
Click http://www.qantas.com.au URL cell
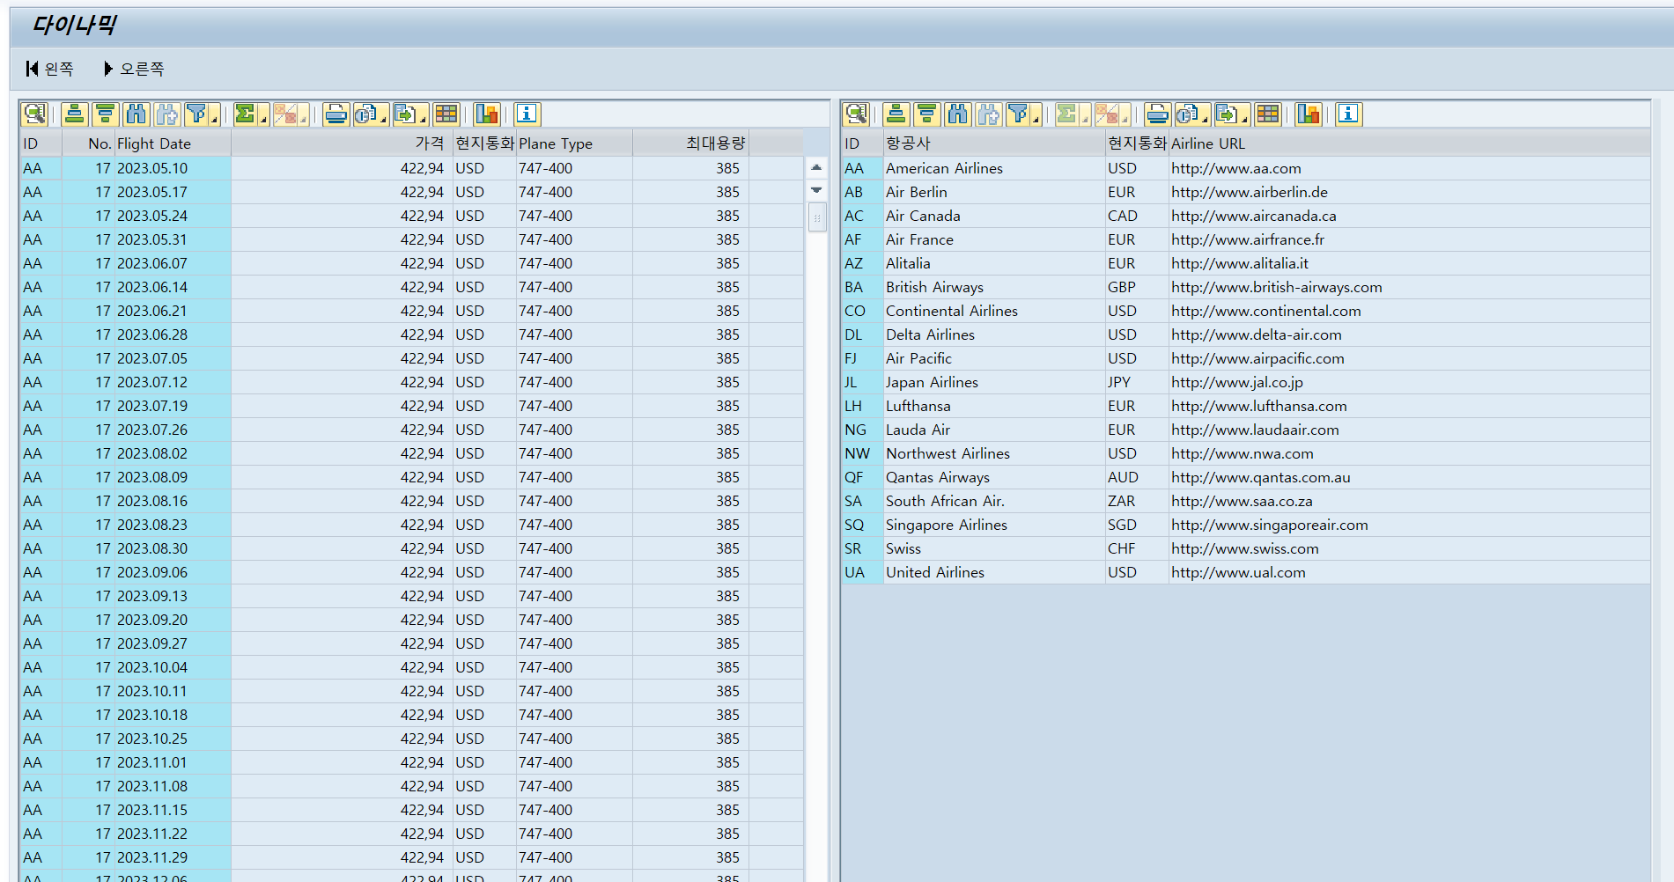pos(1409,477)
